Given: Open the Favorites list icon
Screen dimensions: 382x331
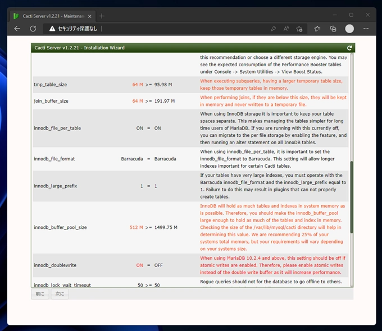Looking at the screenshot, I should tap(317, 29).
